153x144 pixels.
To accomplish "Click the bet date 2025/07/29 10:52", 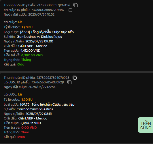I will (41, 14).
